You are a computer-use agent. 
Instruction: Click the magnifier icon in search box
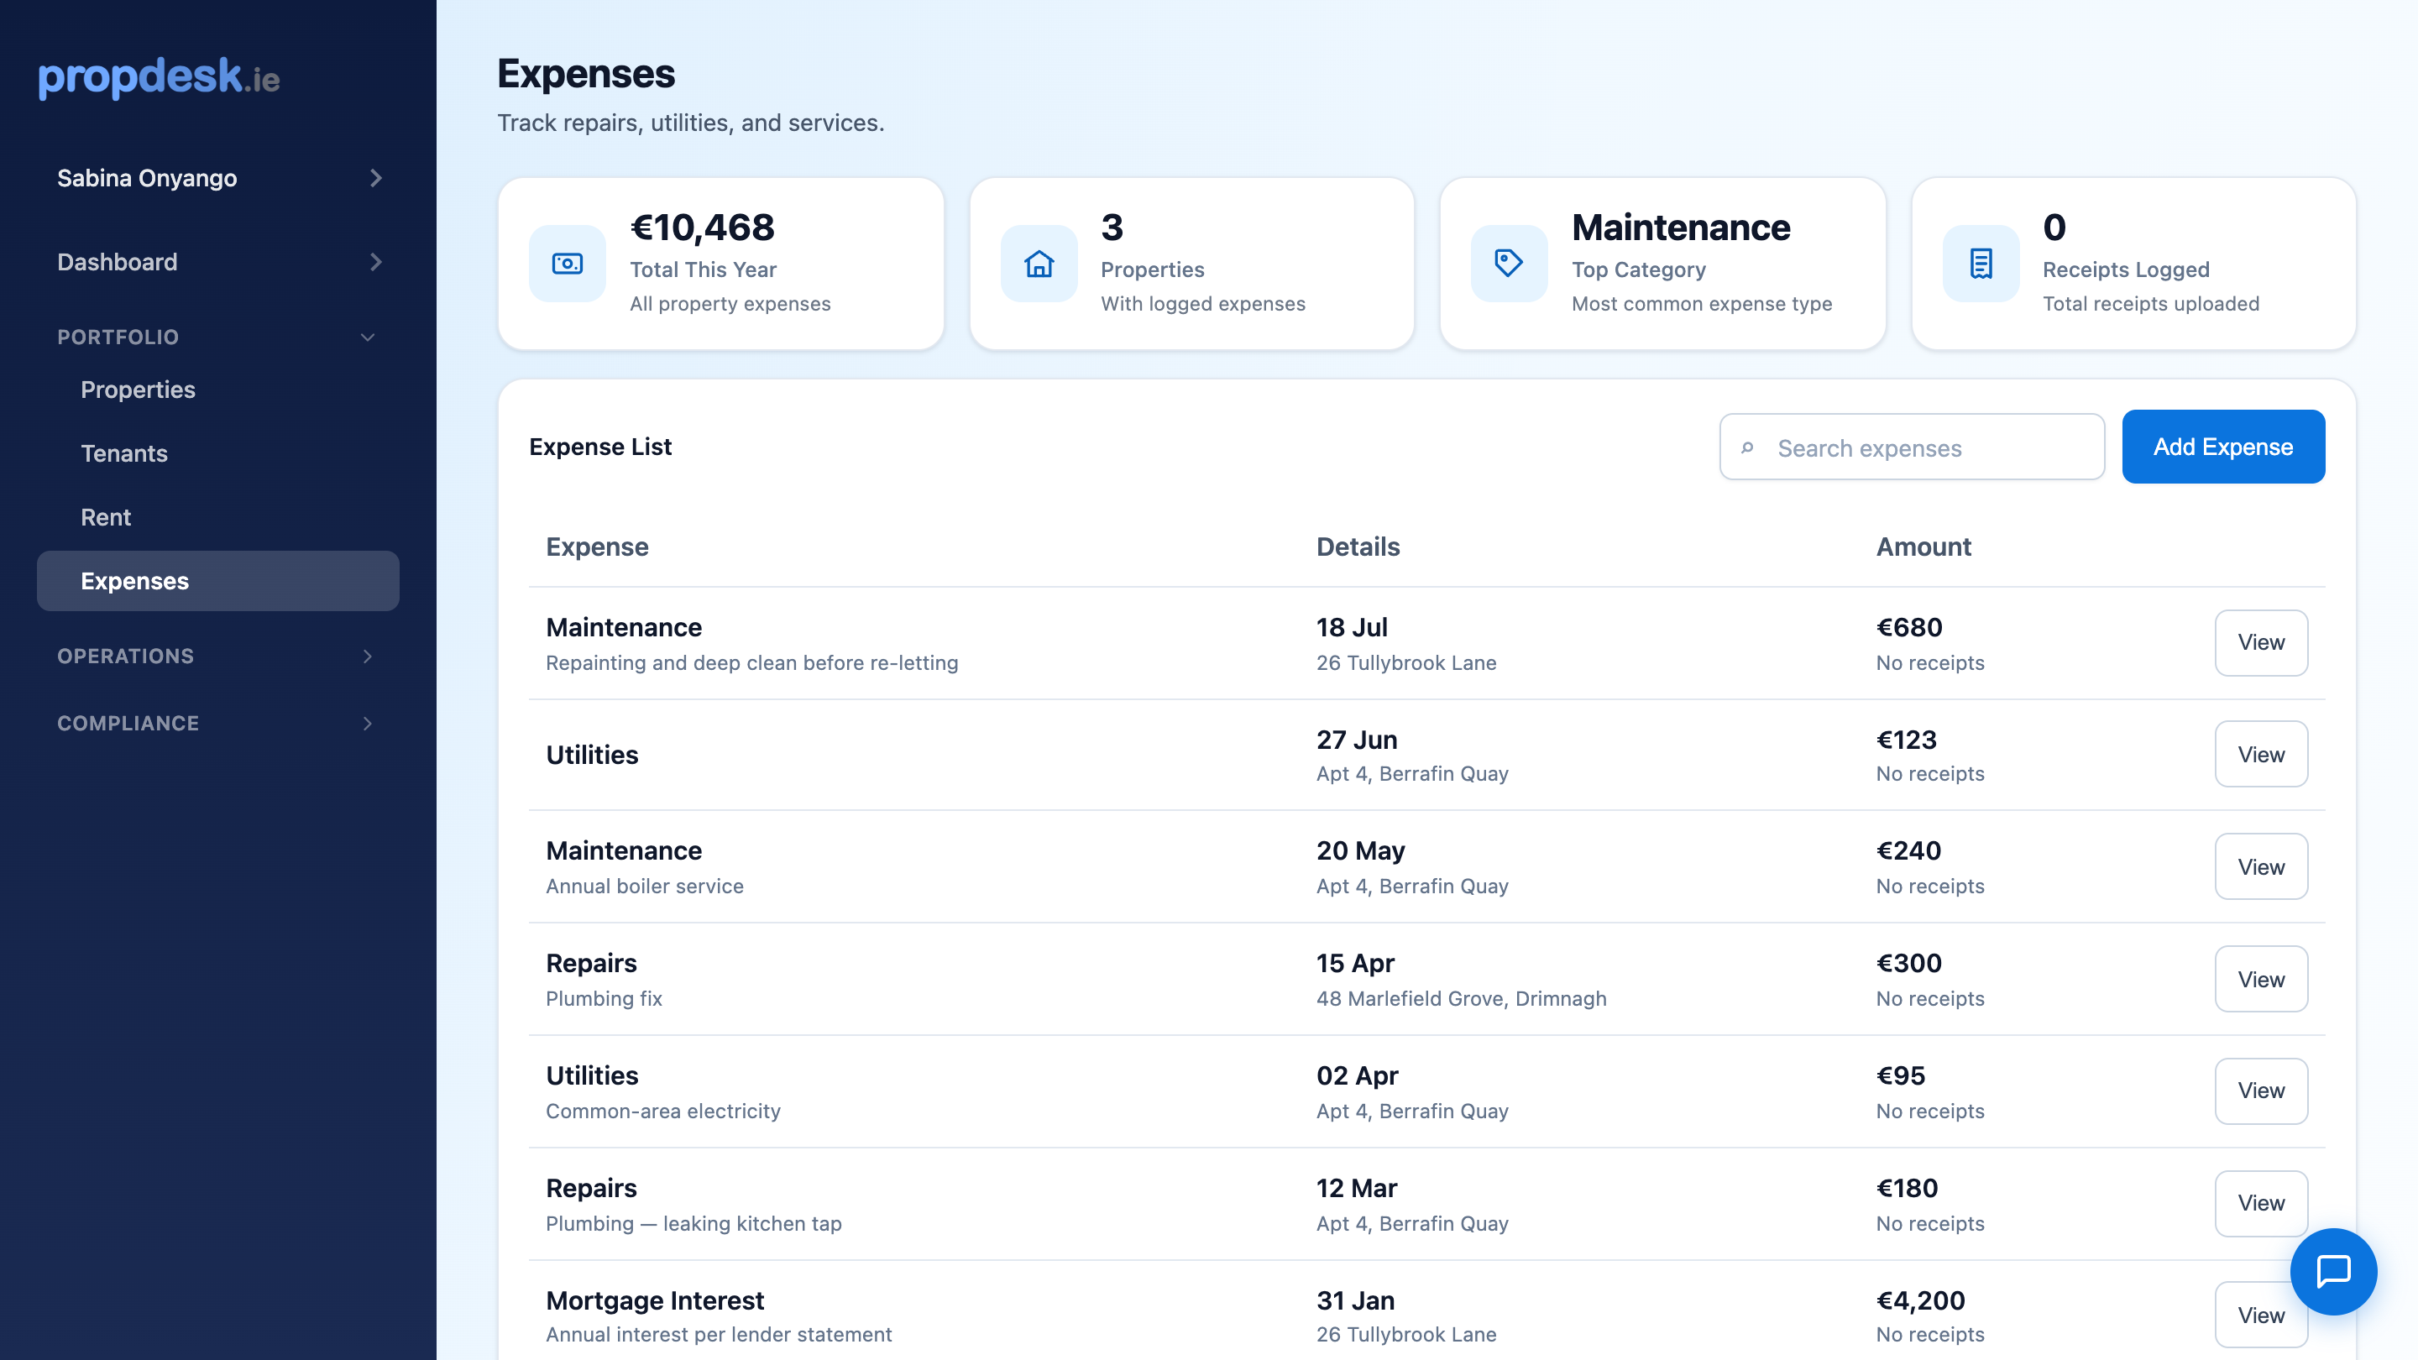1747,447
